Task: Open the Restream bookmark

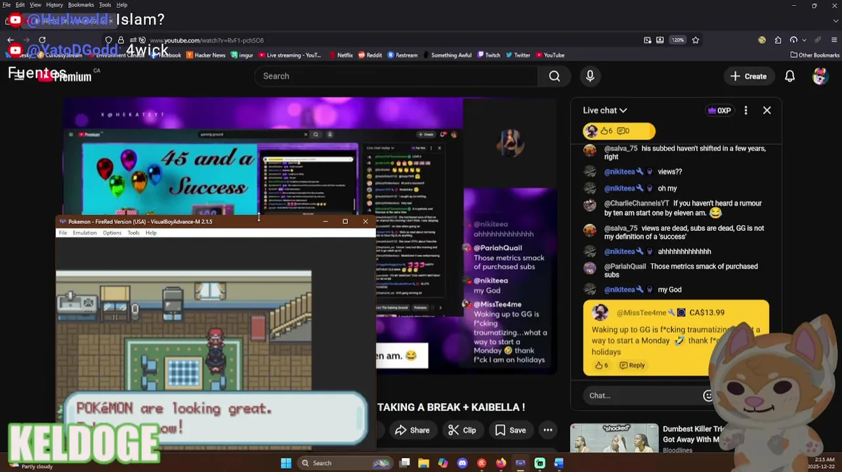Action: [x=402, y=55]
